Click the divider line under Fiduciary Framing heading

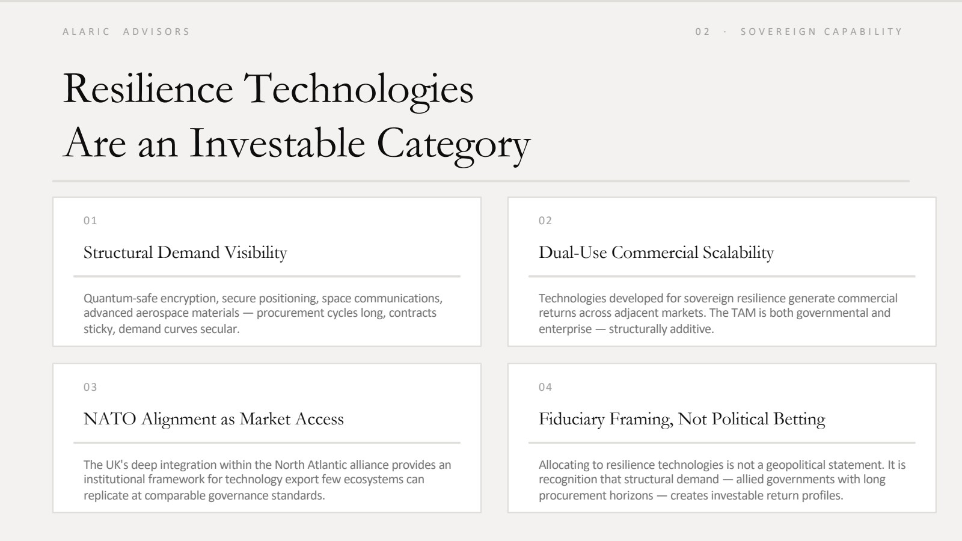722,443
